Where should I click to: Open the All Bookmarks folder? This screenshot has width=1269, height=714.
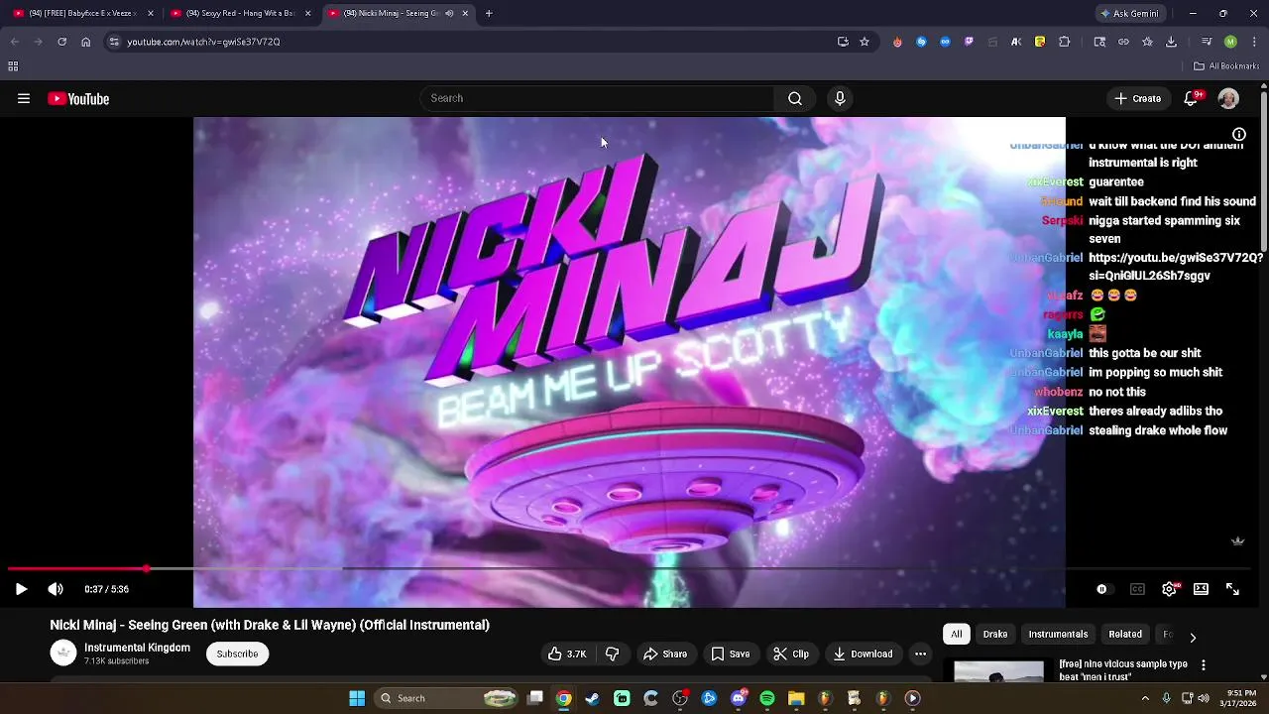tap(1226, 66)
